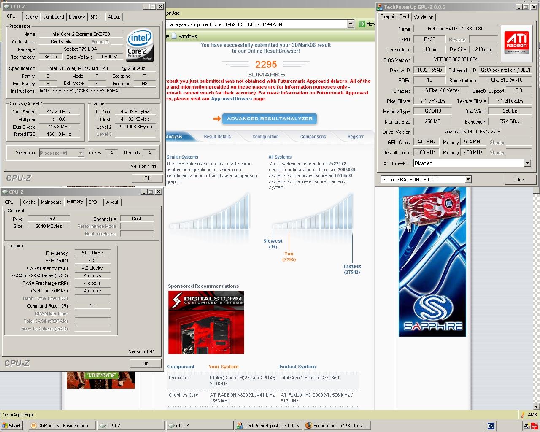Open the DigitalStorm sponsored ad image
Viewport: 540px width, 432px height.
pyautogui.click(x=206, y=322)
